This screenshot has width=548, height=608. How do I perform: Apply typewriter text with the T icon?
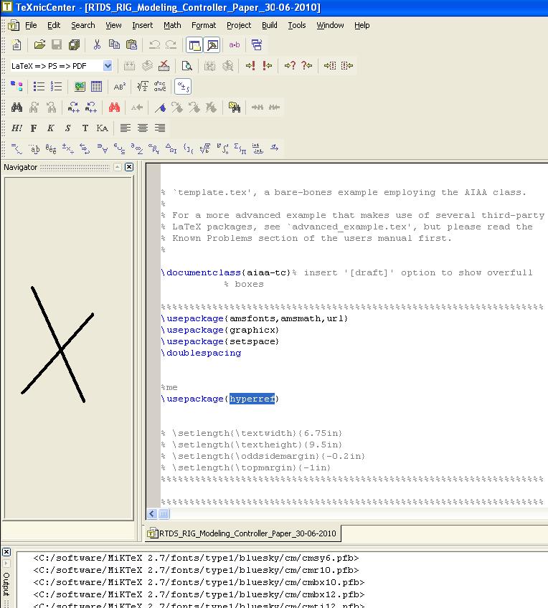85,128
